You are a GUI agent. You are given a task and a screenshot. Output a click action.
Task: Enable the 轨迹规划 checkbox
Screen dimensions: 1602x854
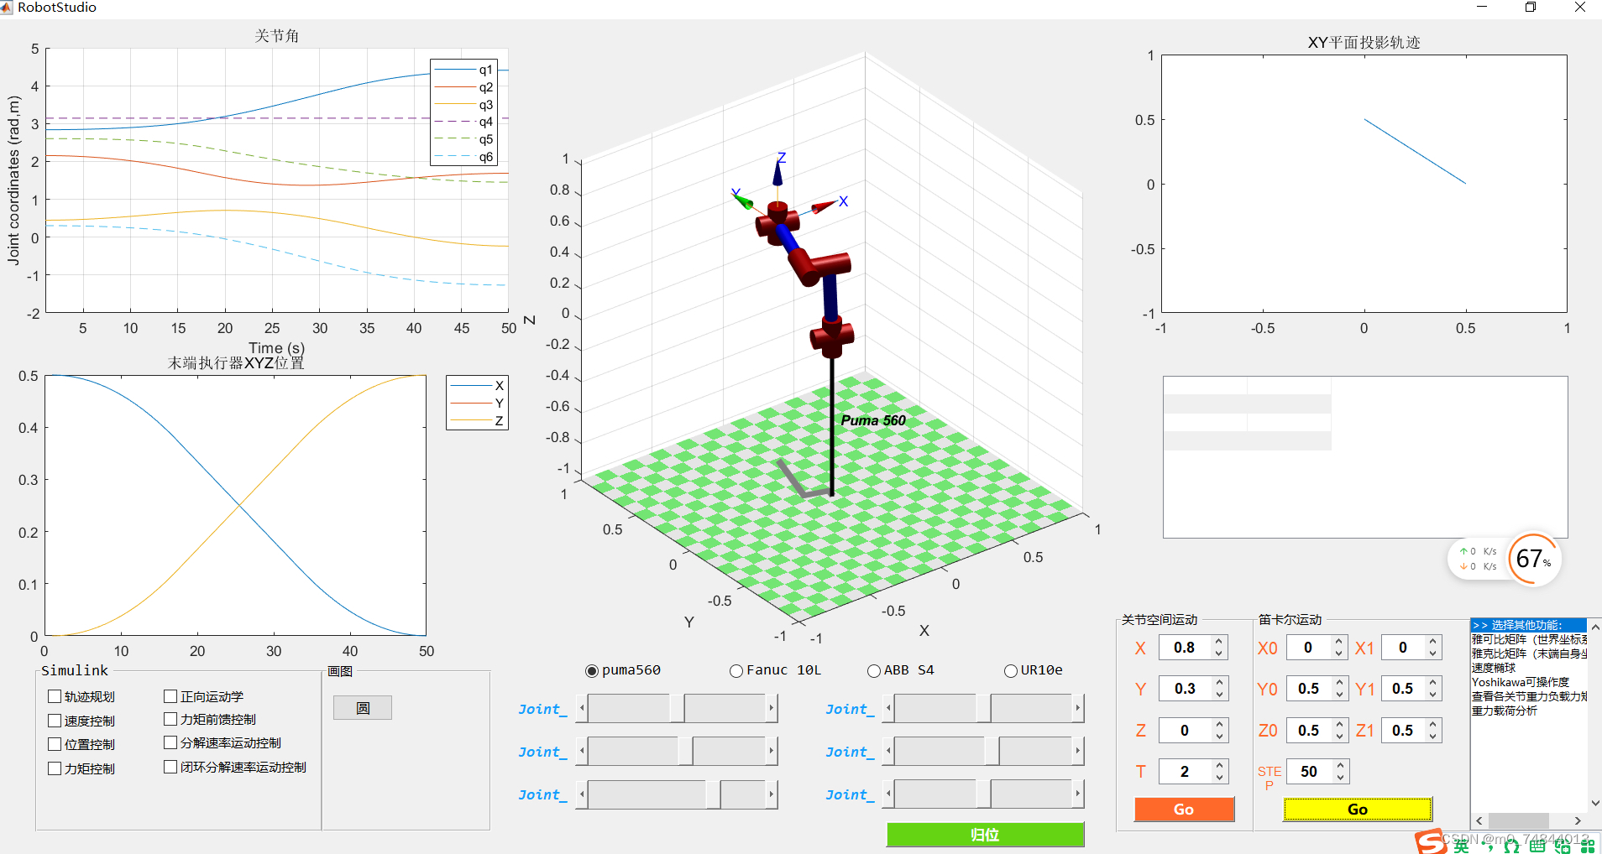[55, 696]
